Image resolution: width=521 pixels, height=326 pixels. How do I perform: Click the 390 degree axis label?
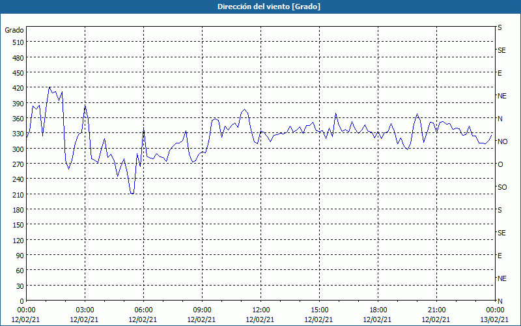tap(18, 104)
